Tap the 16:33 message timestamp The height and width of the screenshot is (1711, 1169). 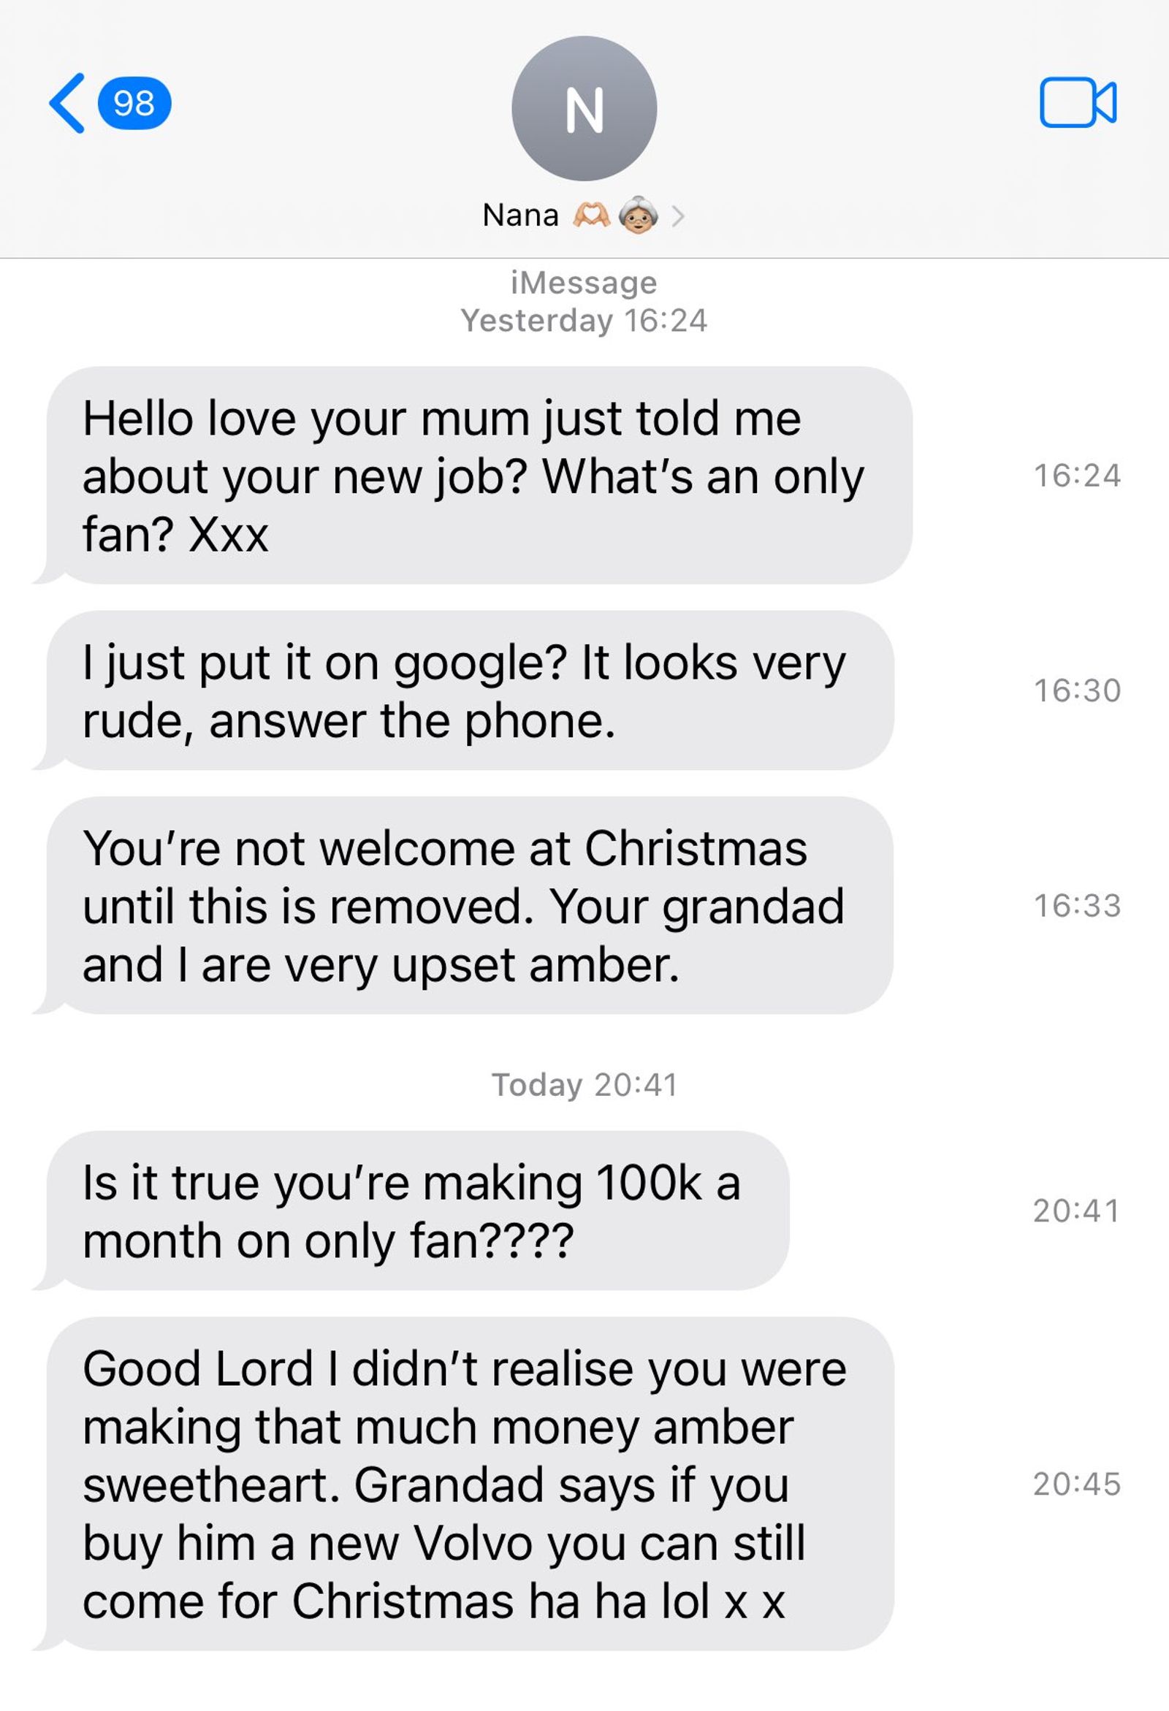coord(1077,906)
